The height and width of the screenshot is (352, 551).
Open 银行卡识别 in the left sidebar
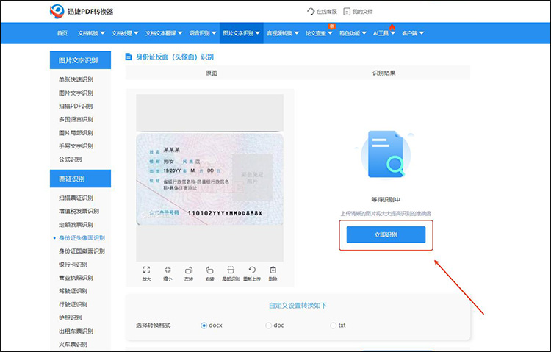click(x=73, y=265)
